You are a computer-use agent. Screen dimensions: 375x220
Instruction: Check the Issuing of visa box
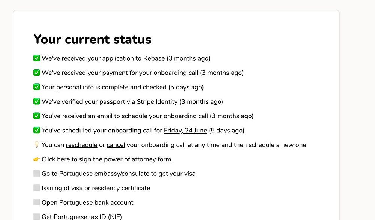point(37,188)
